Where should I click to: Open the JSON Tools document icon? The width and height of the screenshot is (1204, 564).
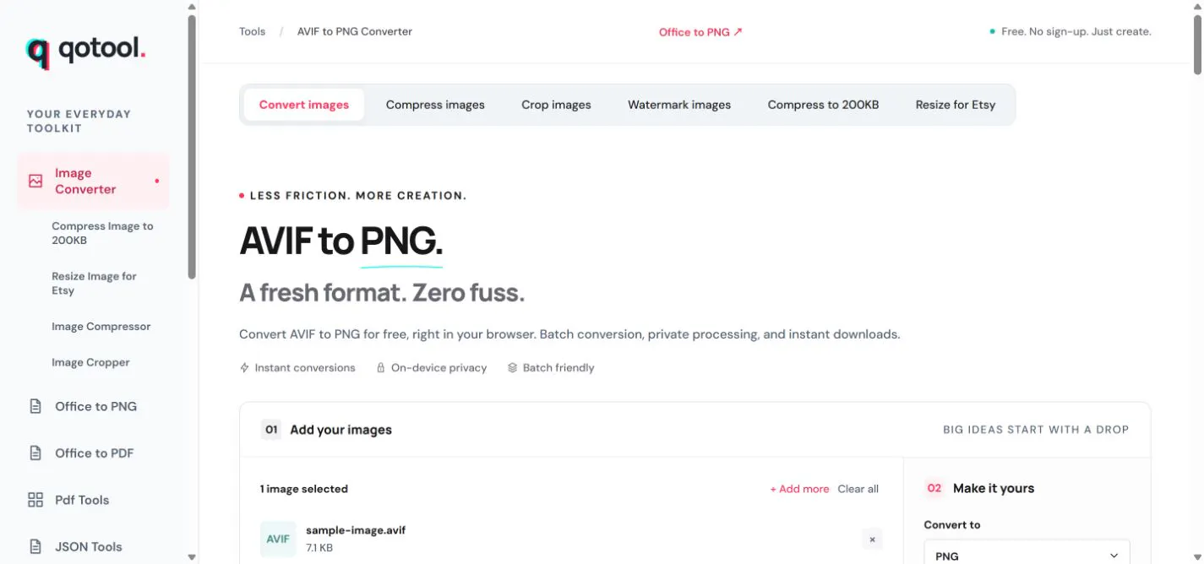pos(35,546)
